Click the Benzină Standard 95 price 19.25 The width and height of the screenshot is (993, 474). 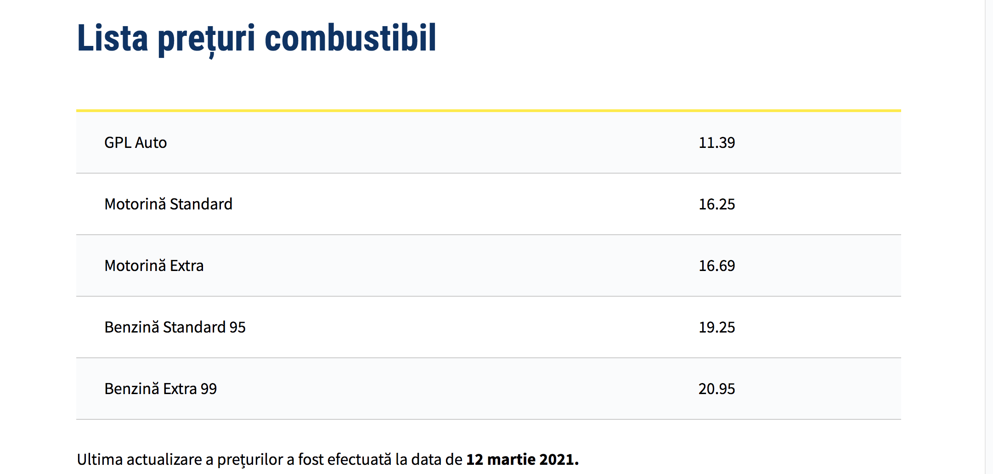click(717, 327)
